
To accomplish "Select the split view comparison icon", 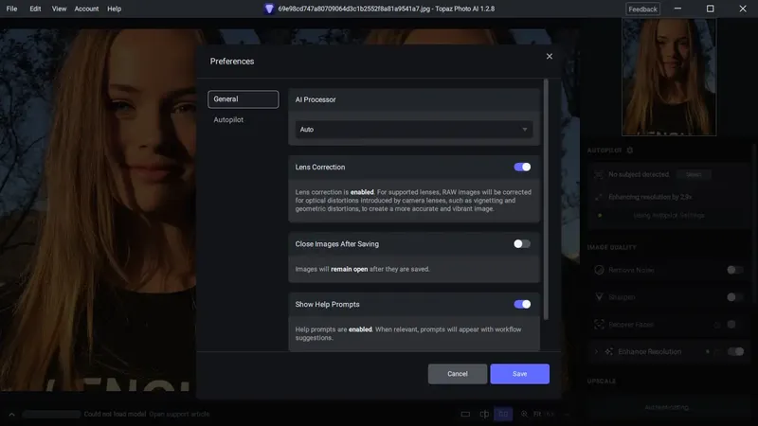I will pos(484,414).
